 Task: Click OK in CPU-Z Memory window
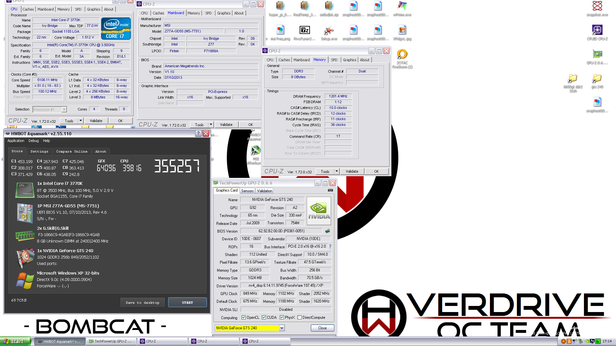point(376,171)
